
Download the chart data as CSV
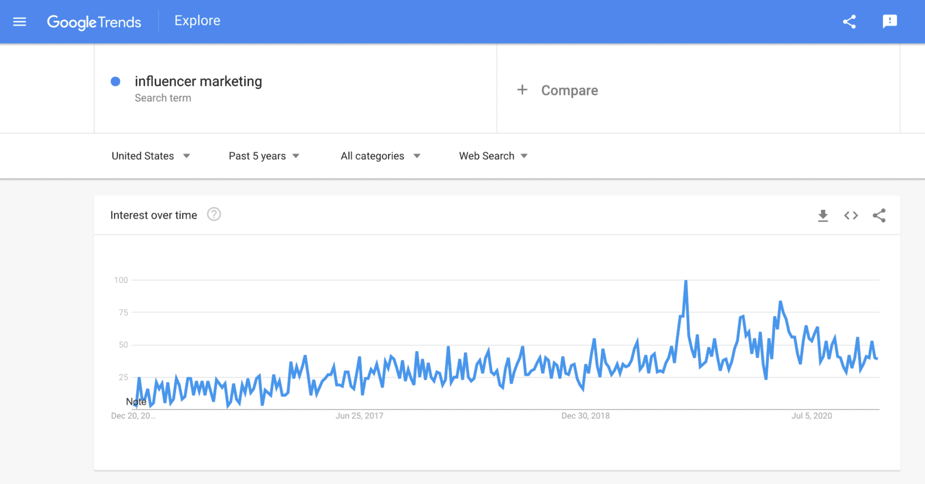[x=823, y=216]
